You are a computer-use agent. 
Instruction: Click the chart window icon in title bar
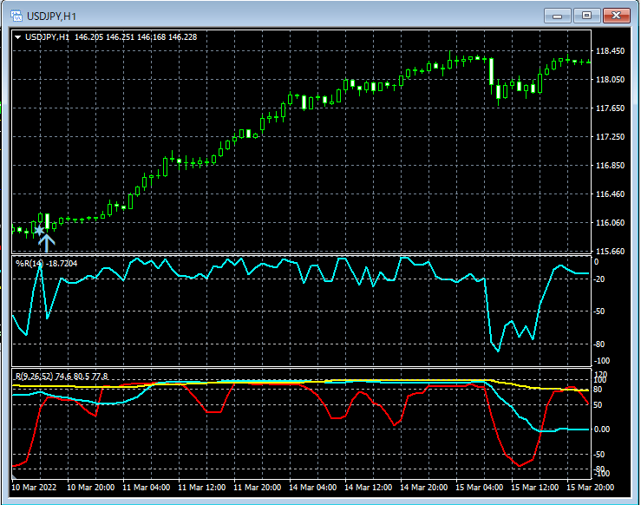click(x=16, y=15)
